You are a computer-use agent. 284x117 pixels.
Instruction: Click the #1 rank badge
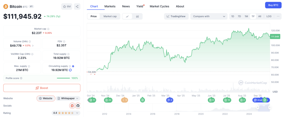[31, 7]
